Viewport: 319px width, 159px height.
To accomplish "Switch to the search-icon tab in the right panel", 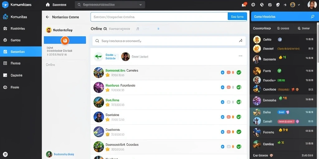I will point(303,28).
